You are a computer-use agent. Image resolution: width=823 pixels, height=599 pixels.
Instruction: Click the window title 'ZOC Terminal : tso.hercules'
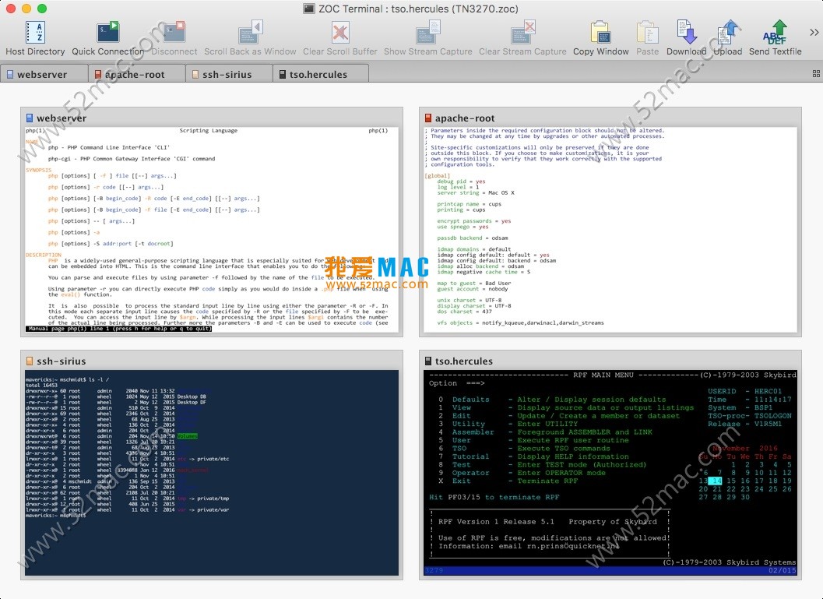pos(418,9)
